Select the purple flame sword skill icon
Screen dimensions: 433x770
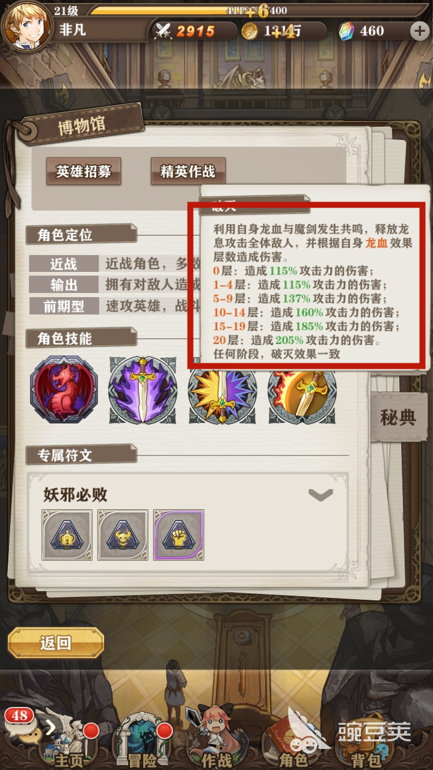(x=143, y=389)
